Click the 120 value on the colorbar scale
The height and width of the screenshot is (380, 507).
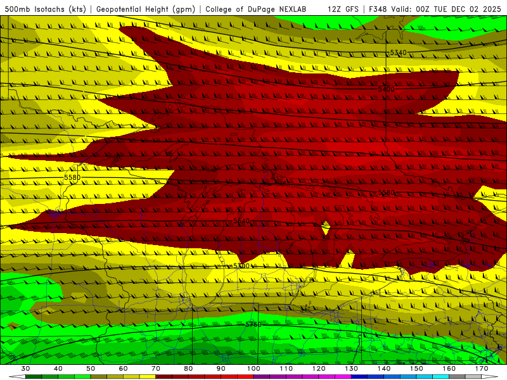click(319, 369)
